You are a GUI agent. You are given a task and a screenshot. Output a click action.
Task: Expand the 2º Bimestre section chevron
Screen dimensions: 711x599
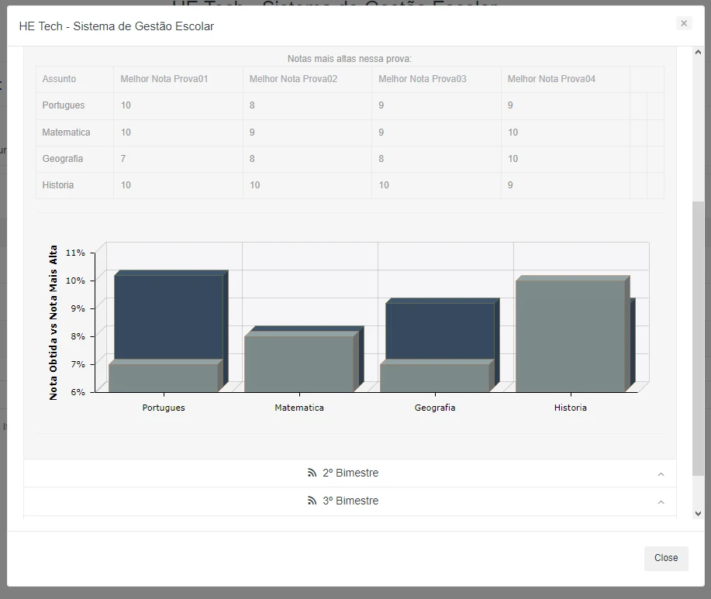point(661,474)
